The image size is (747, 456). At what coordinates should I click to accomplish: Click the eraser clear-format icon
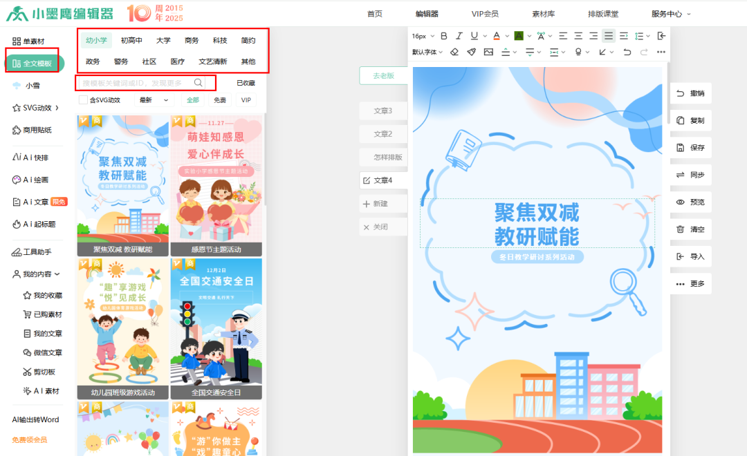pos(454,52)
